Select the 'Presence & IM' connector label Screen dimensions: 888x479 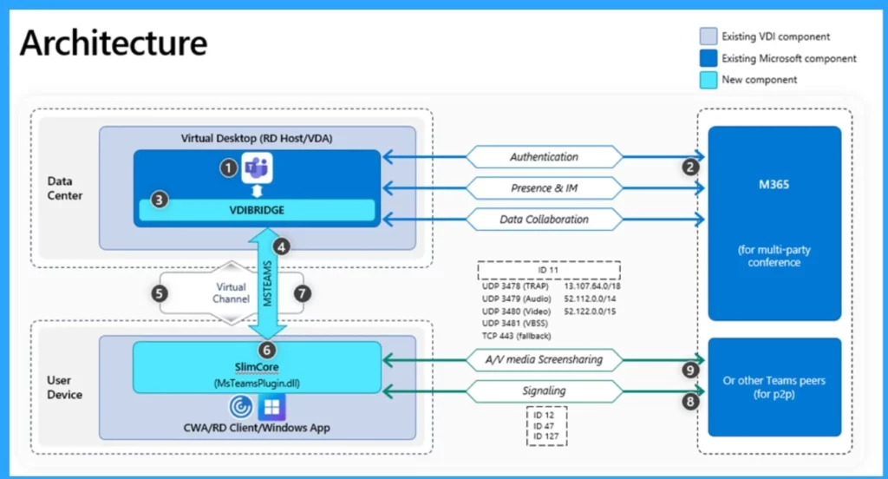click(544, 188)
